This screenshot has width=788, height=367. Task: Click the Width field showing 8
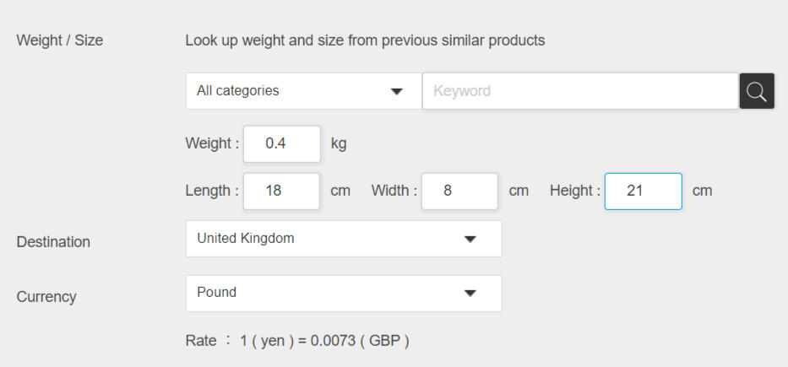click(459, 191)
